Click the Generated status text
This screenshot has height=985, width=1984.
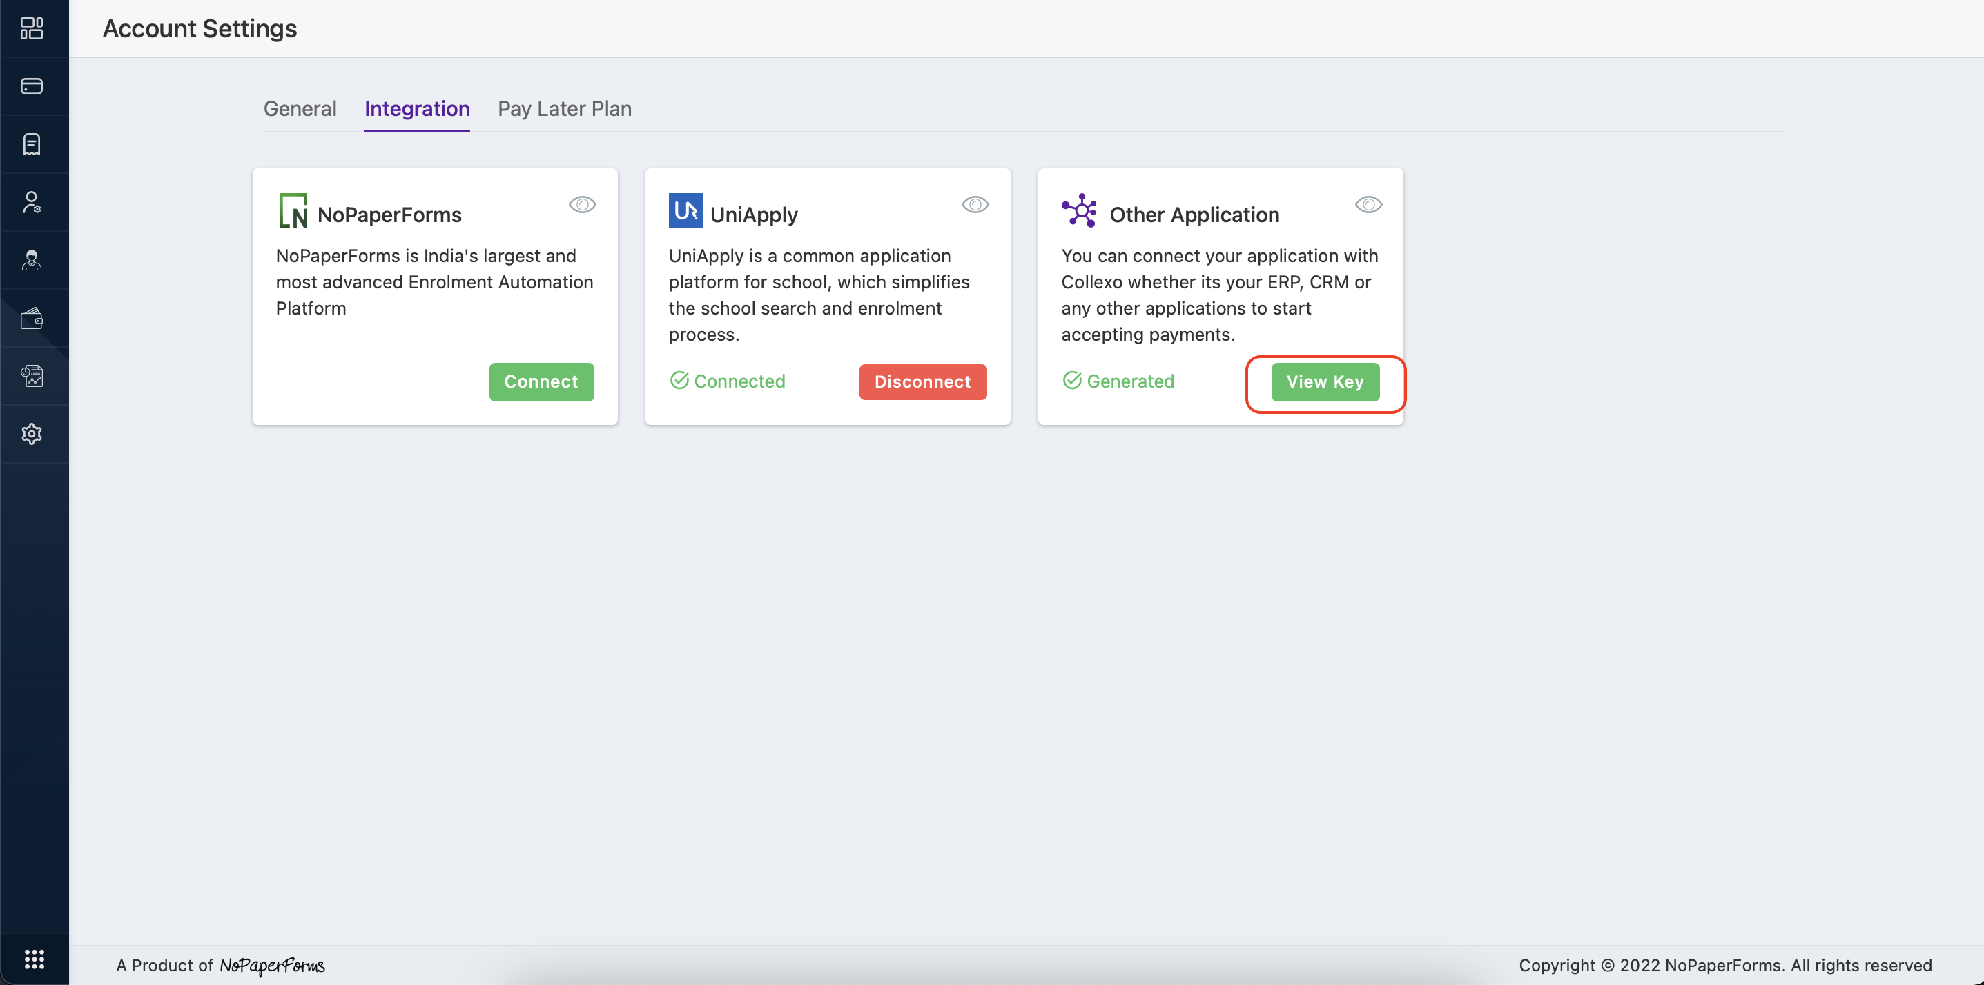pyautogui.click(x=1131, y=381)
